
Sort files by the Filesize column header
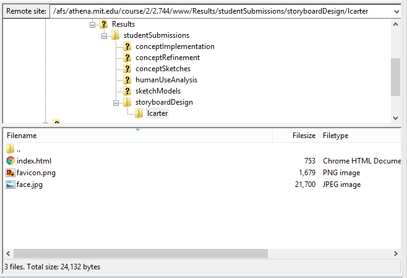coord(303,135)
